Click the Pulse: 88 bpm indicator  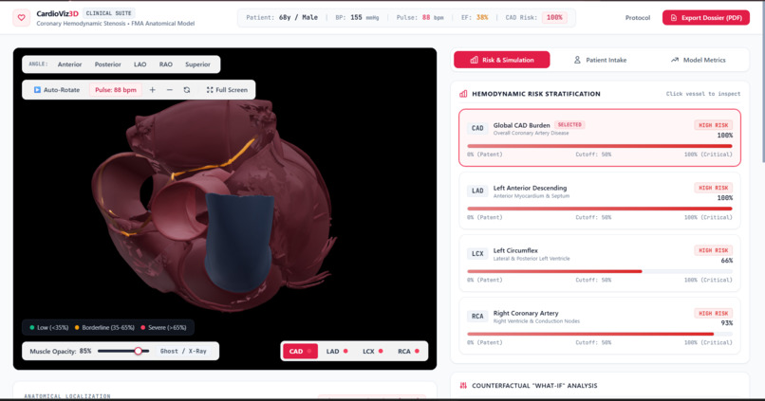point(116,90)
